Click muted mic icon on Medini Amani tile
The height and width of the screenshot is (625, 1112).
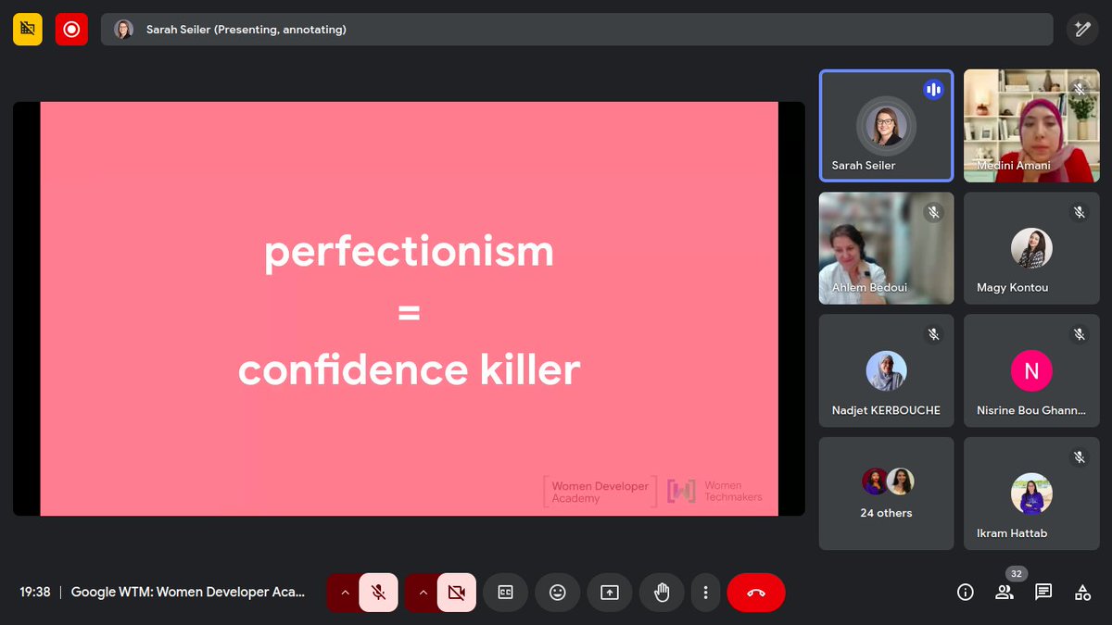pyautogui.click(x=1079, y=90)
